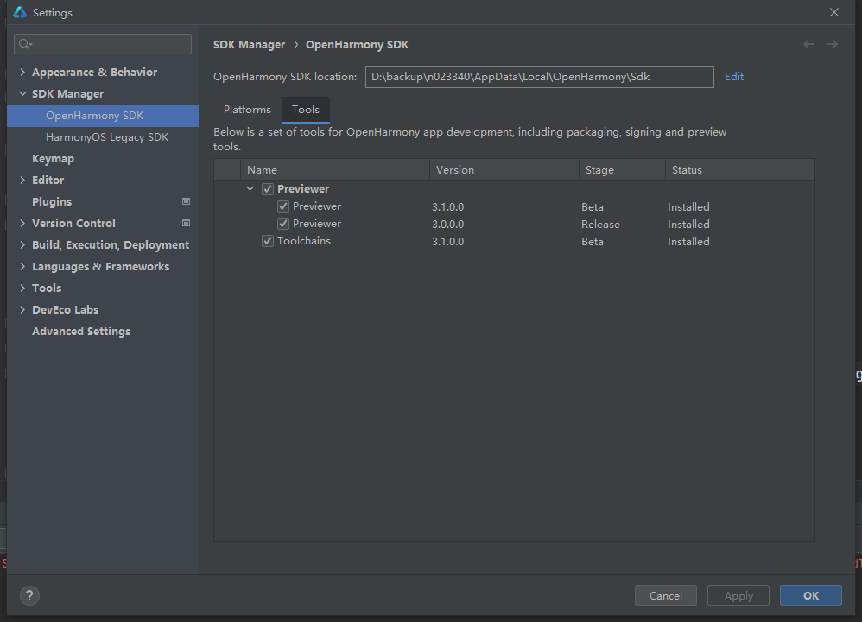Close the Settings dialog
The height and width of the screenshot is (622, 862).
click(x=834, y=12)
